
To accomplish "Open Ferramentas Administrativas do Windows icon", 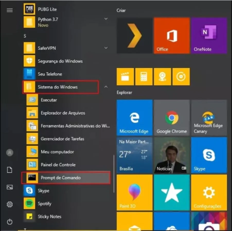I will pos(32,126).
